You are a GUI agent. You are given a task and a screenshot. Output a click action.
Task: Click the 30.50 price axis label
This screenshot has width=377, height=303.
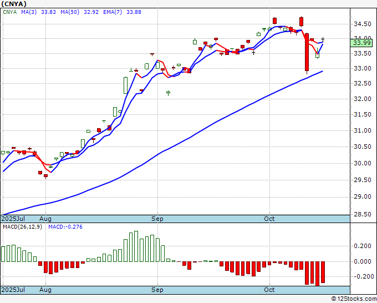(x=362, y=147)
